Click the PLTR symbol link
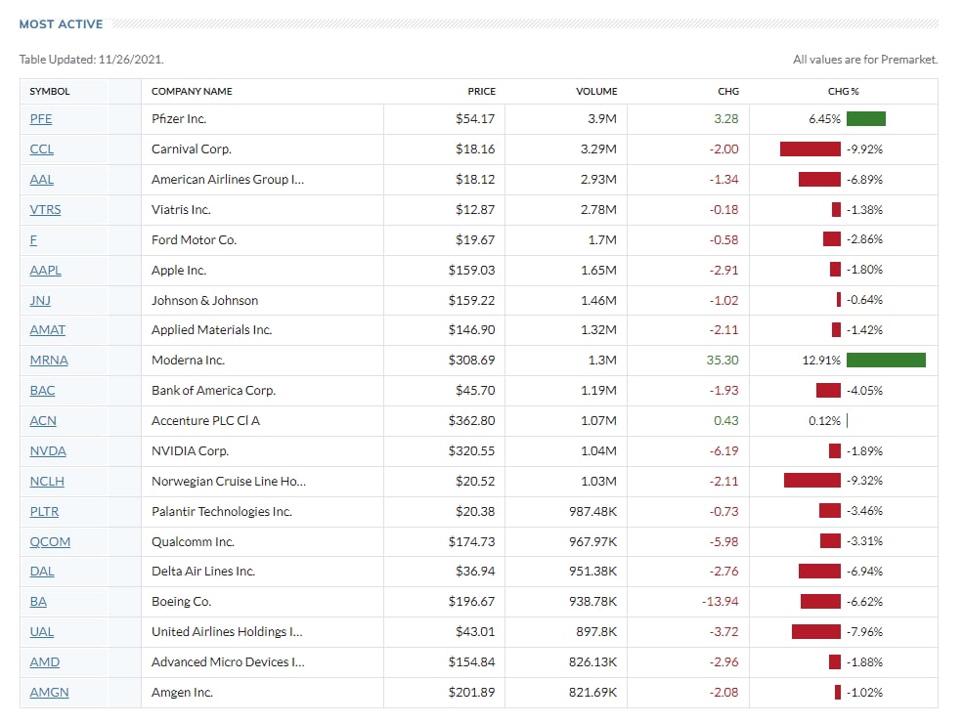The height and width of the screenshot is (723, 964). coord(44,511)
